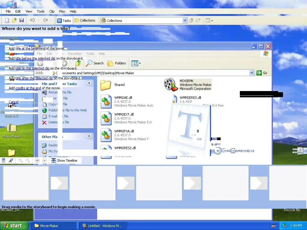This screenshot has width=307, height=230.
Task: Click the Up One Level icon in Movie Maker toolbar
Action: click(x=192, y=20)
